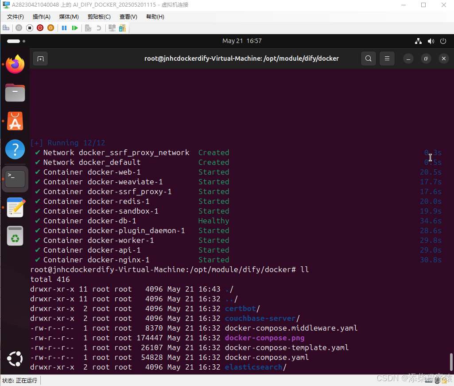Show Applications via Ubuntu logo button
454x386 pixels.
(x=15, y=359)
